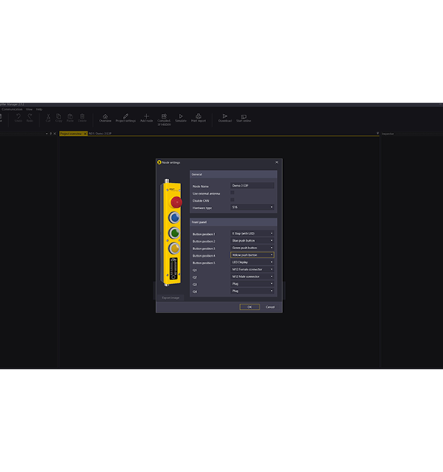Click the Front panel section header

pyautogui.click(x=233, y=222)
